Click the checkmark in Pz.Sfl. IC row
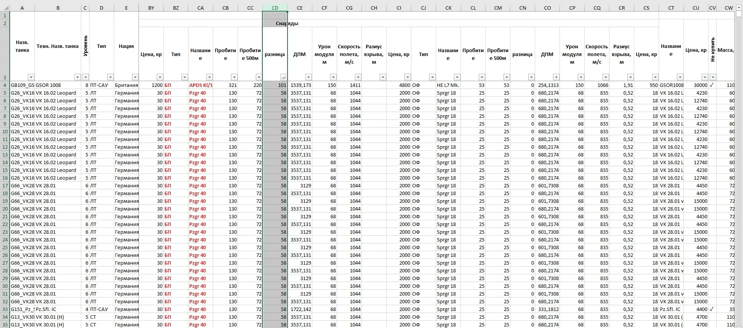The width and height of the screenshot is (743, 328). click(x=712, y=309)
